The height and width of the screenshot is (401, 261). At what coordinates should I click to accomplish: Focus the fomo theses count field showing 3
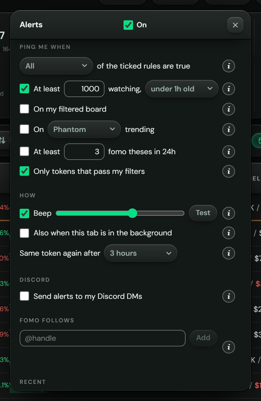[x=84, y=152]
